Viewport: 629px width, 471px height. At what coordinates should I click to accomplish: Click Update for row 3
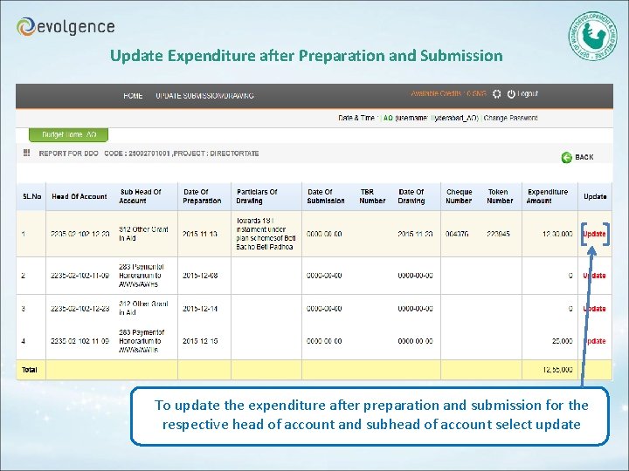[x=595, y=309]
